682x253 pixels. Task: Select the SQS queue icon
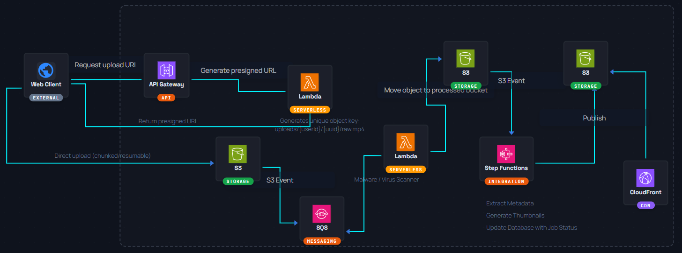pyautogui.click(x=322, y=214)
